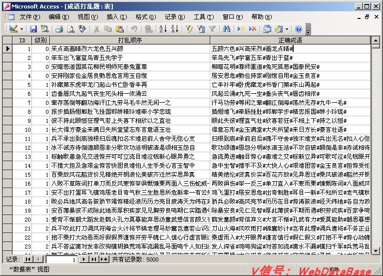The width and height of the screenshot is (383, 276).
Task: Click the Apply Filter funnel icon
Action: coord(212,29)
